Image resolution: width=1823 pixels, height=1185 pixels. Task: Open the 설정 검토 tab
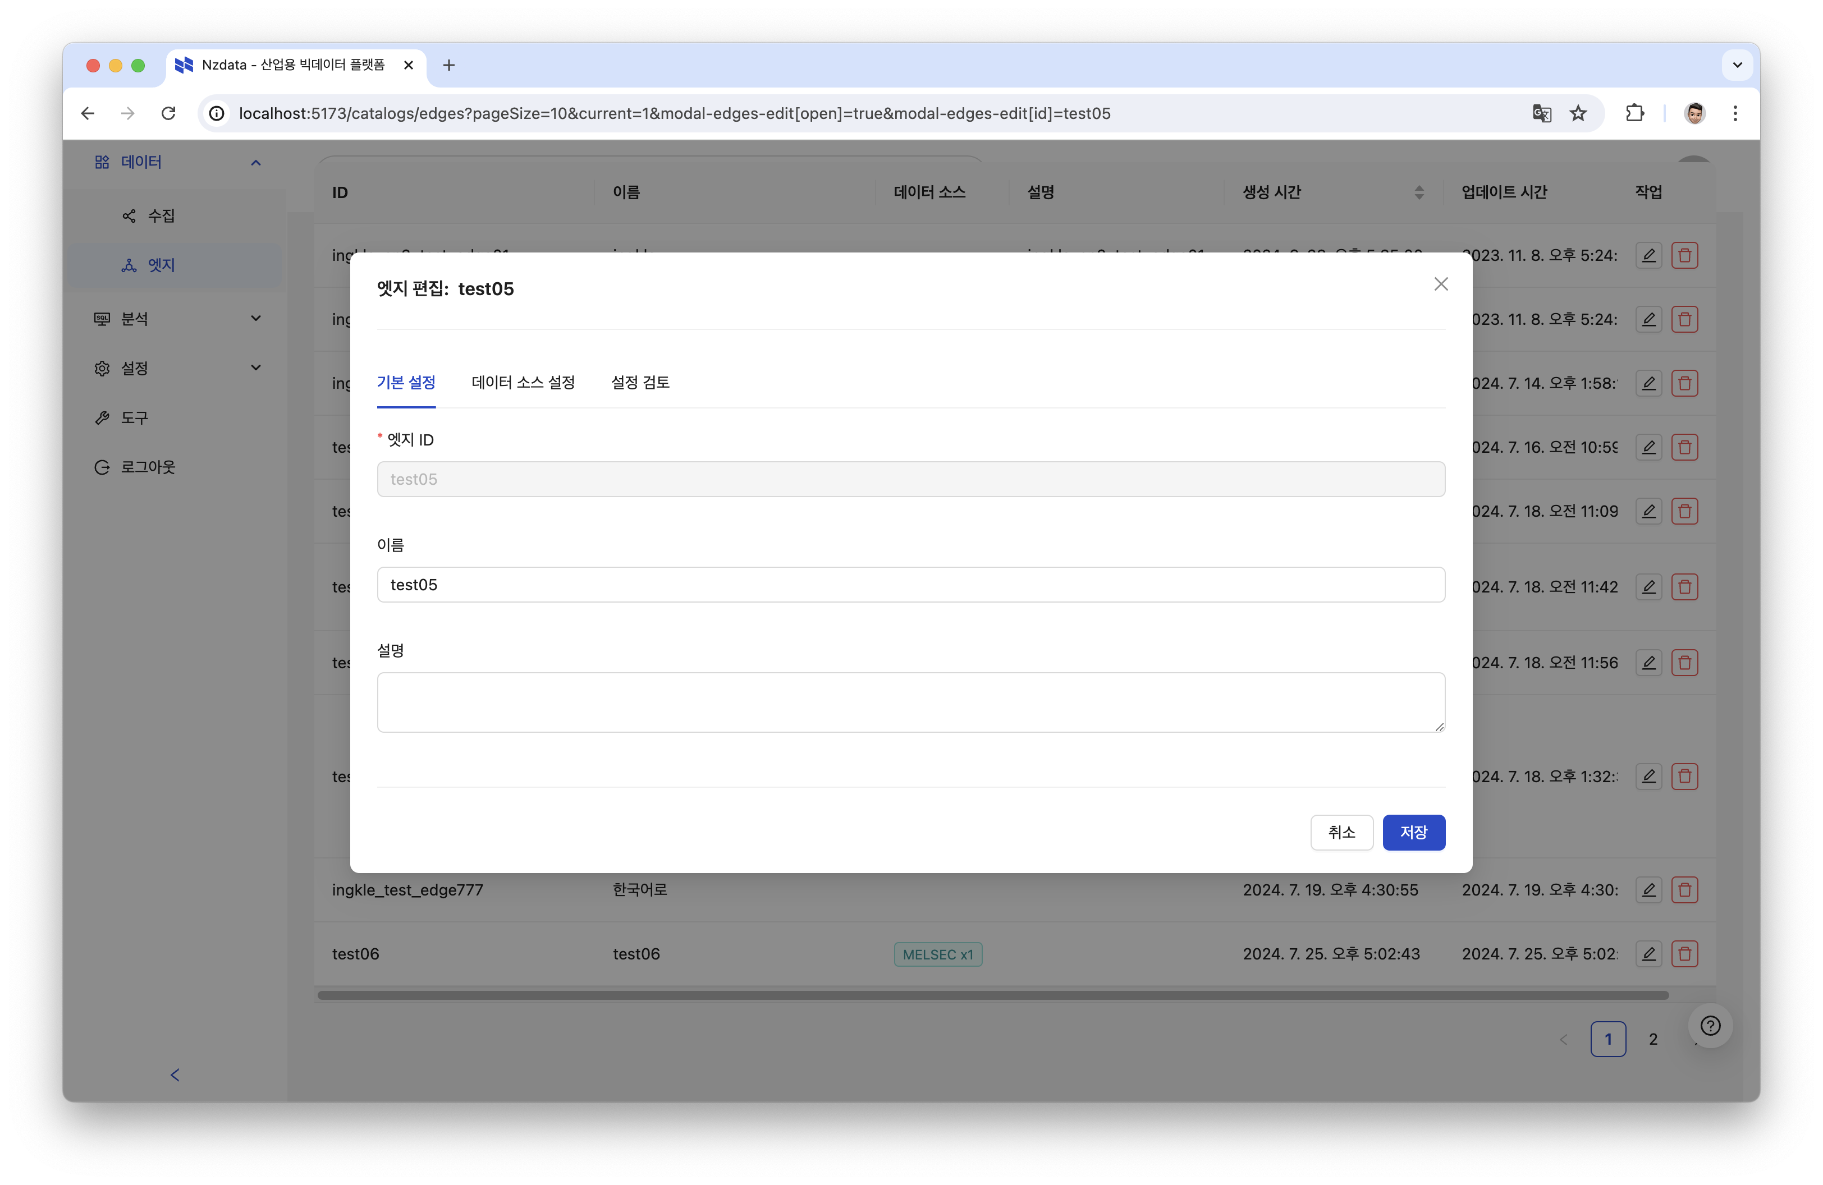pyautogui.click(x=640, y=382)
